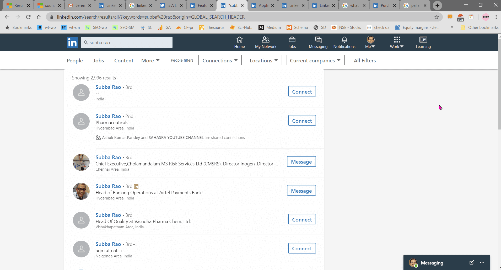Screen dimensions: 501x270
Task: Open the Notifications bell icon
Action: (x=344, y=40)
